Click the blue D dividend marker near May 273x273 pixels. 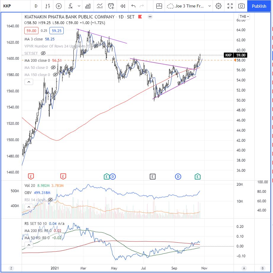click(x=113, y=176)
